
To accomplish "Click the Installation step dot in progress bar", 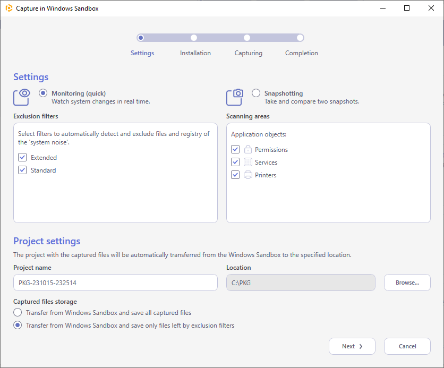I will coord(194,38).
